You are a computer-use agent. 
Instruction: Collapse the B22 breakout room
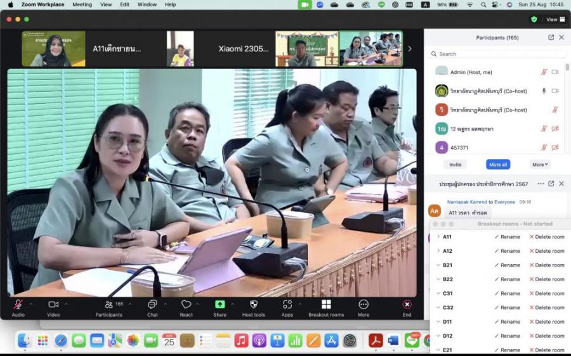point(438,279)
